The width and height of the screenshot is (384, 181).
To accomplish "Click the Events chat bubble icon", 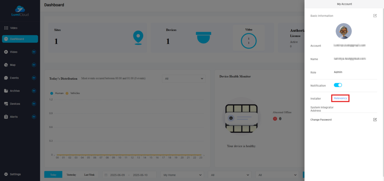I will click(6, 78).
